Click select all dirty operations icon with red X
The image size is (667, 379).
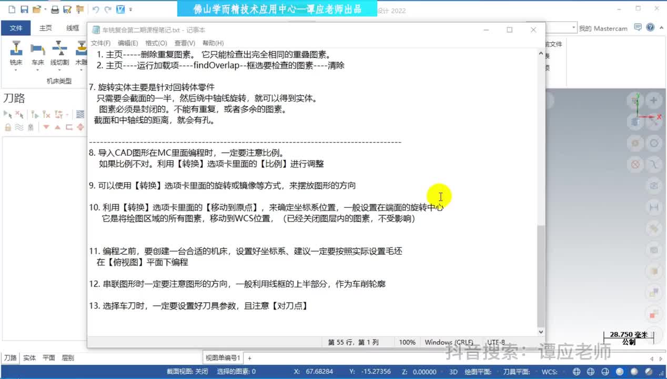pyautogui.click(x=19, y=114)
